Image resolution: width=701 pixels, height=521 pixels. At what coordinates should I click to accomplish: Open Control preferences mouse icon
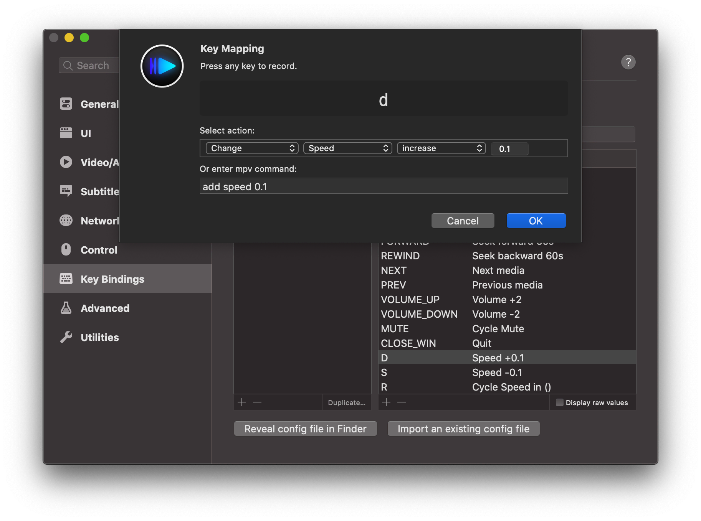66,249
